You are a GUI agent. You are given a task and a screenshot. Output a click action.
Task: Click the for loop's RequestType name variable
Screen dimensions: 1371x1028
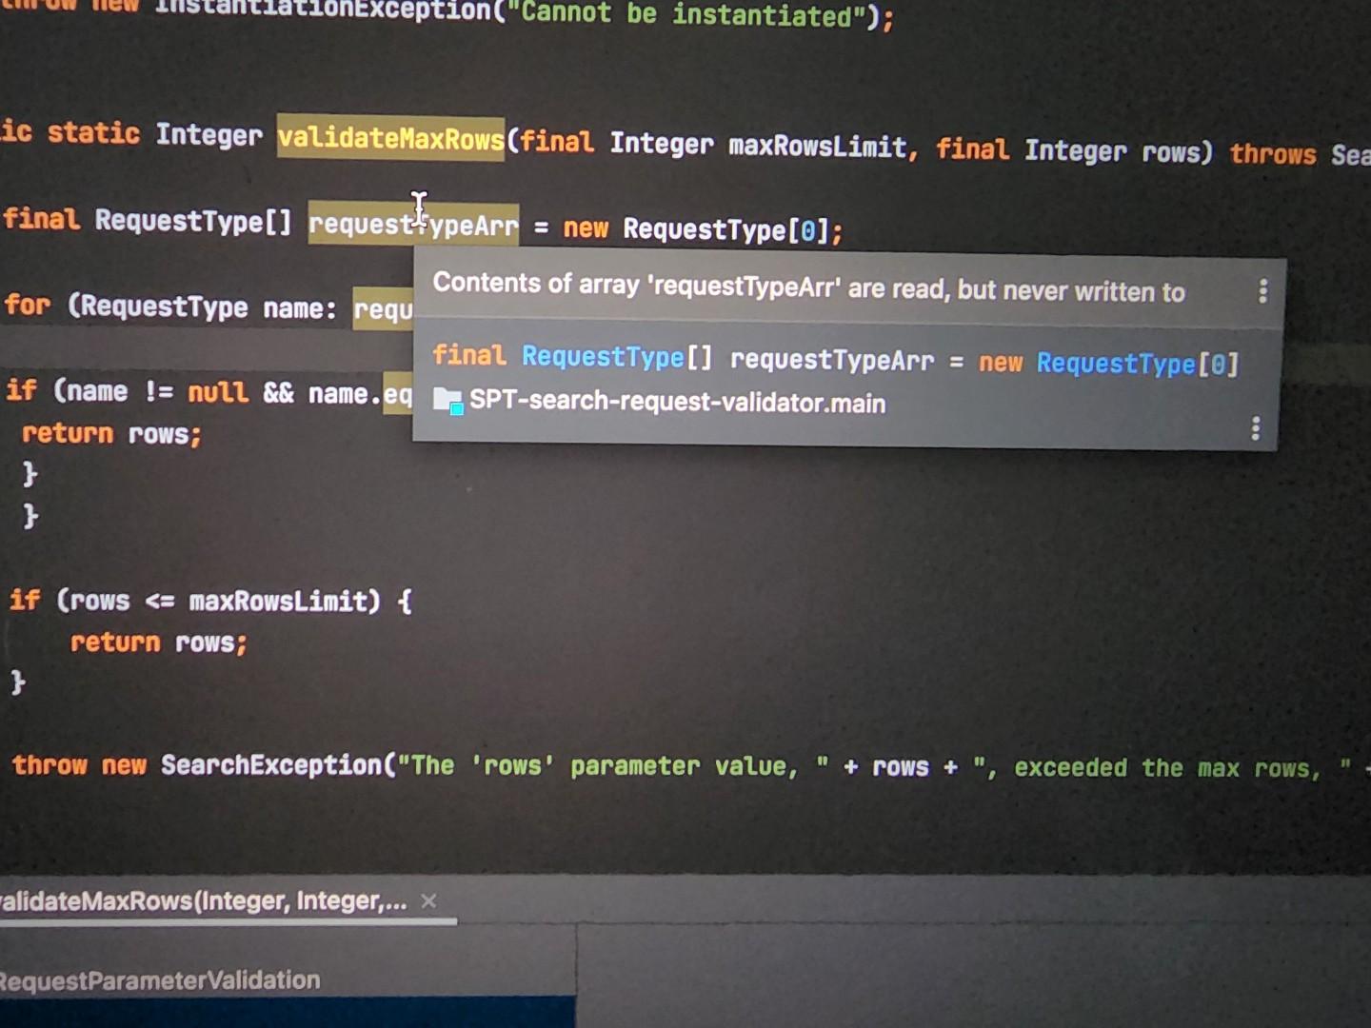tap(295, 306)
